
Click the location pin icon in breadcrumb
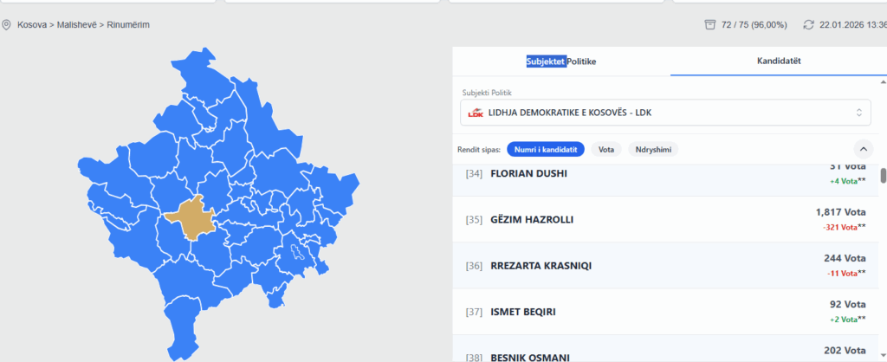tap(7, 25)
